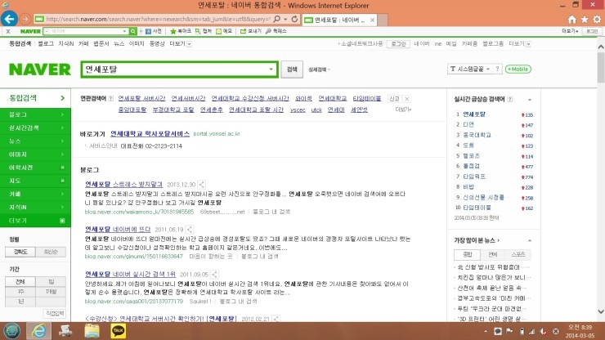The width and height of the screenshot is (605, 340).
Task: Click the 검색 search button
Action: point(292,69)
